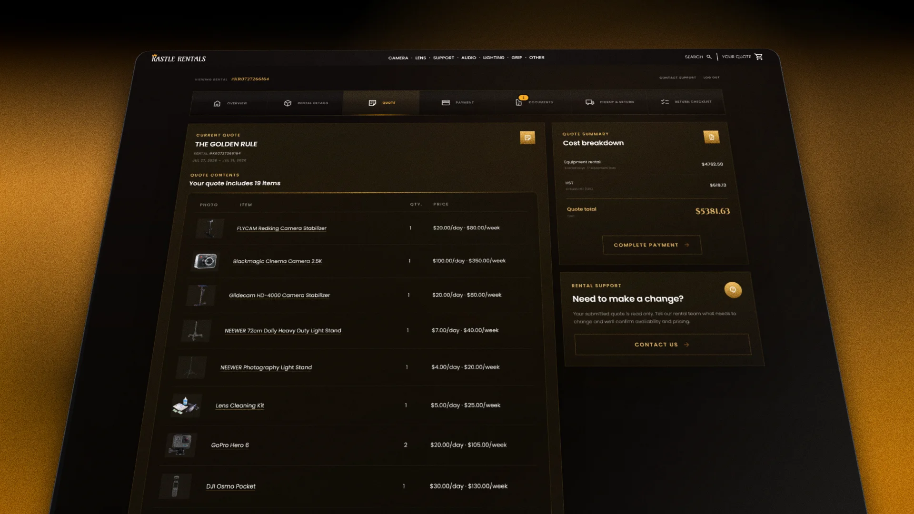Click the Glidecam HD-4000 thumbnail
The height and width of the screenshot is (514, 914).
point(201,296)
